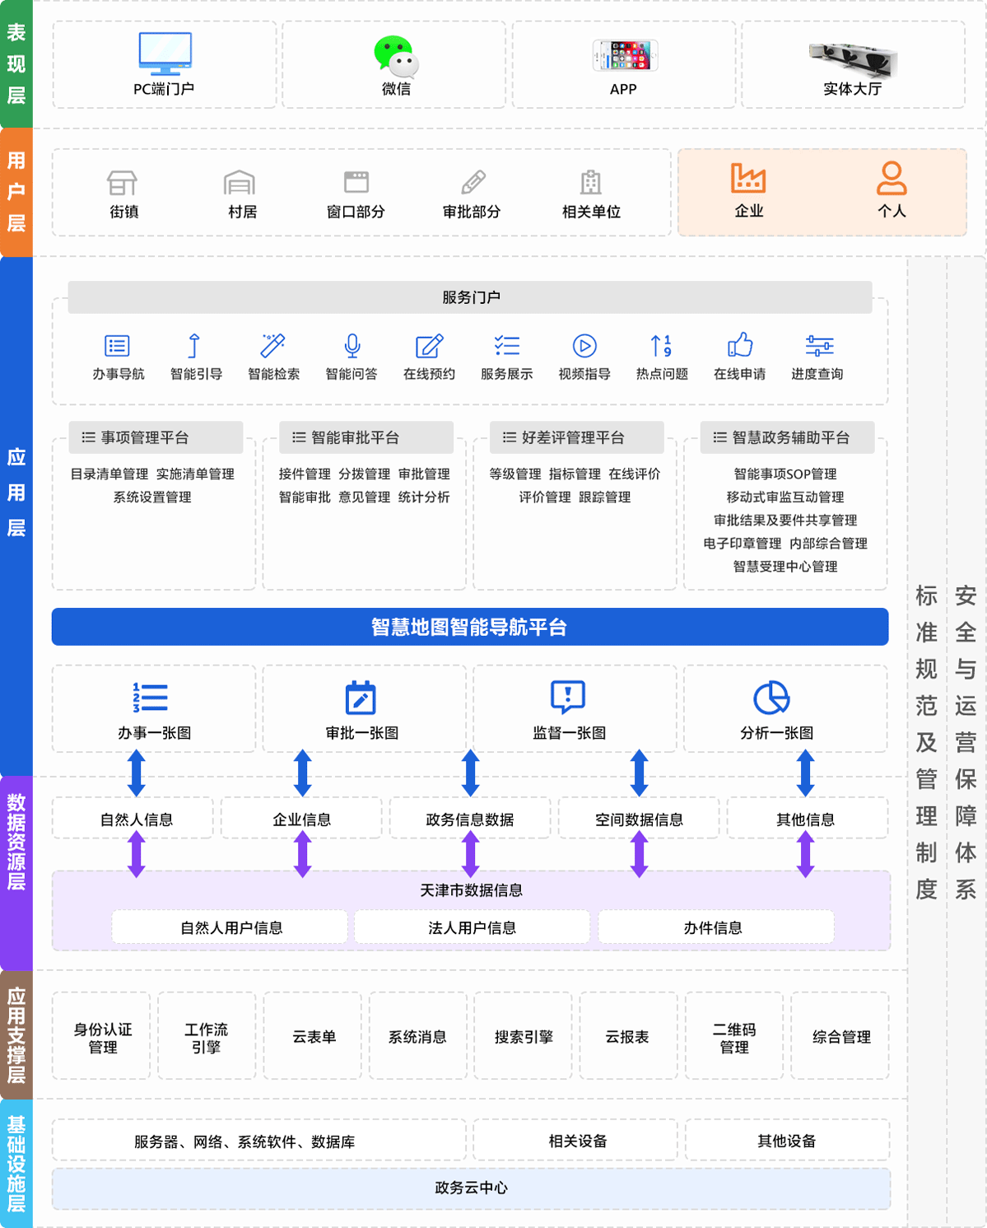
Task: Select the 法人用户信息 box
Action: [472, 927]
